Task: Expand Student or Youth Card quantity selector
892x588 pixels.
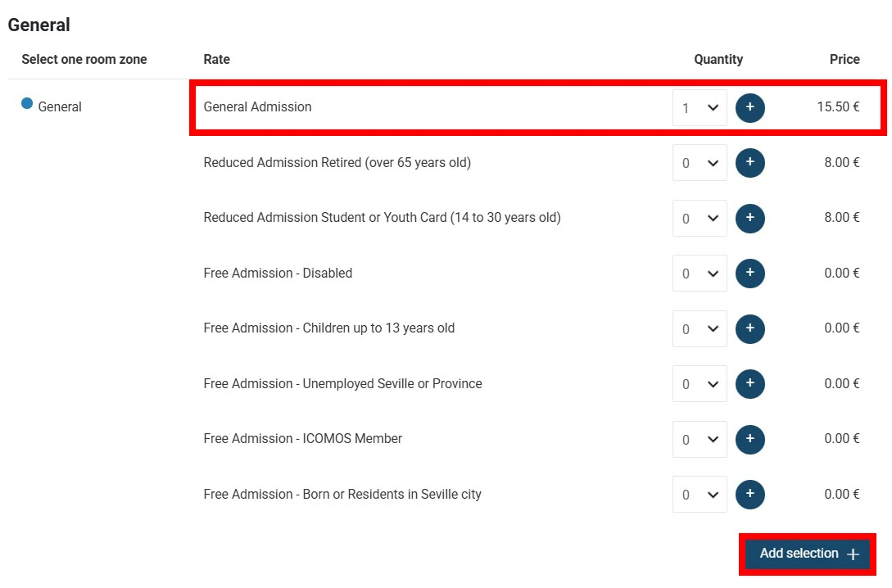Action: (x=700, y=218)
